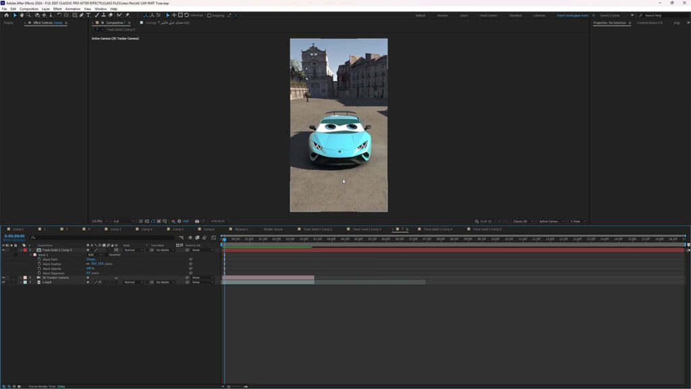Toggle visibility of 1.mp4 layer
Image resolution: width=691 pixels, height=389 pixels.
click(x=3, y=282)
